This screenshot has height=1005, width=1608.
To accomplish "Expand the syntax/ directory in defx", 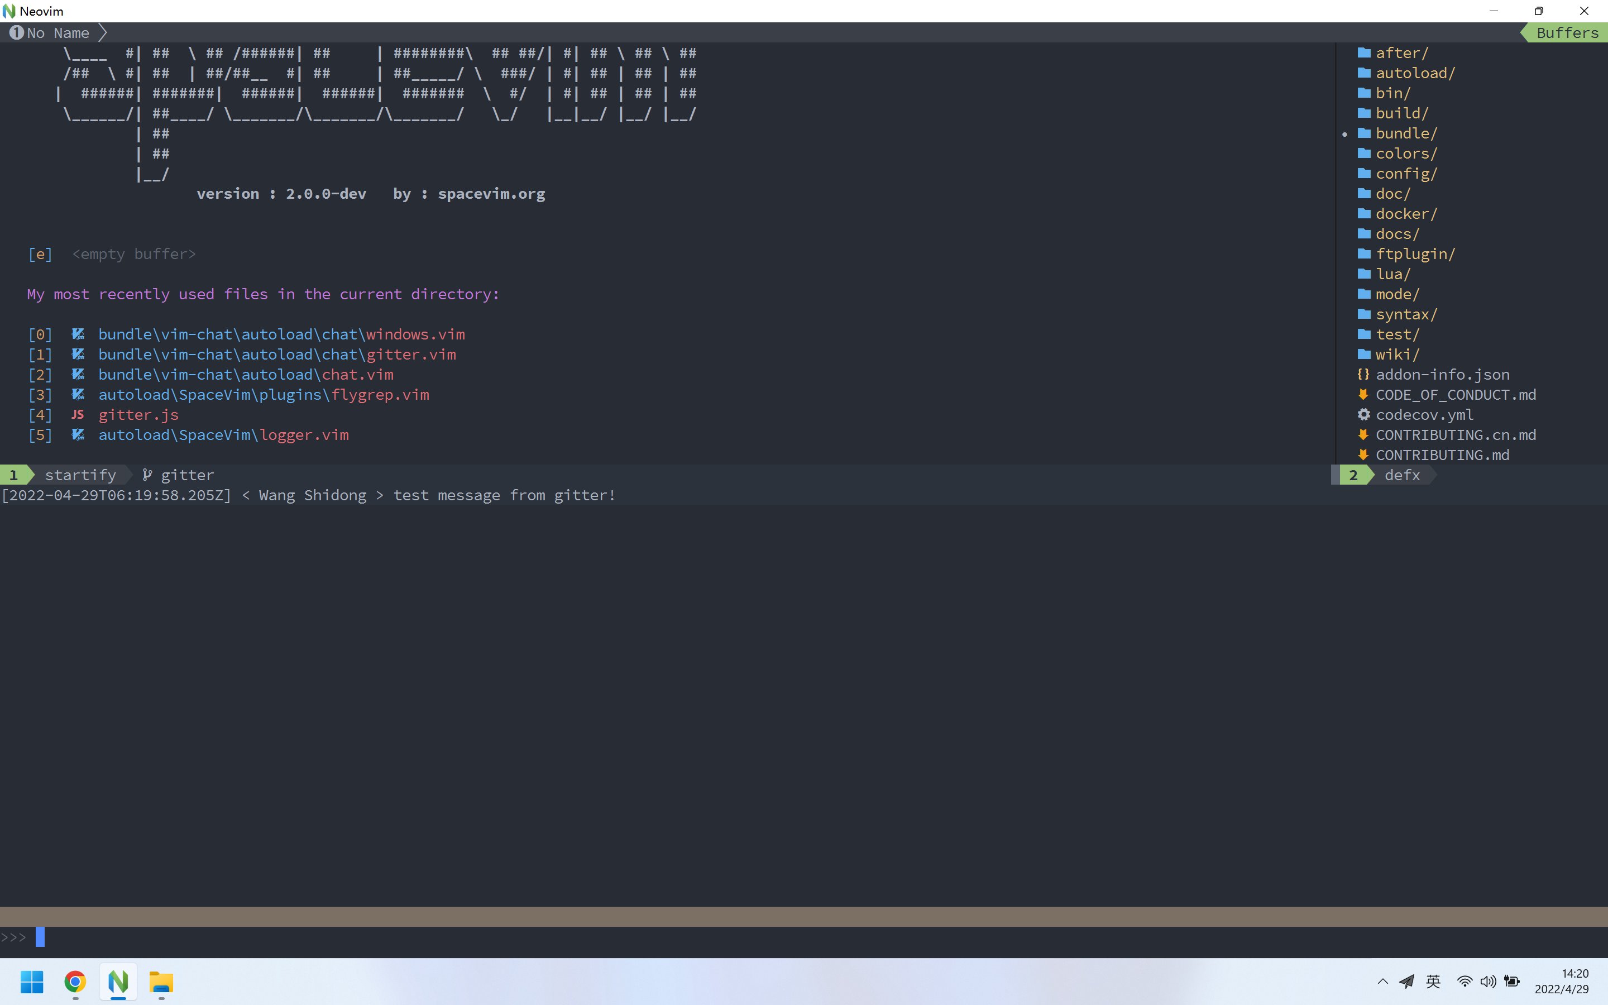I will click(1406, 314).
